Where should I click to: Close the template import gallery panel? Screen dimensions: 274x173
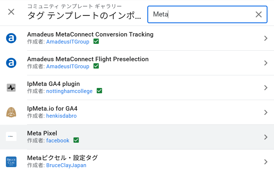[11, 12]
